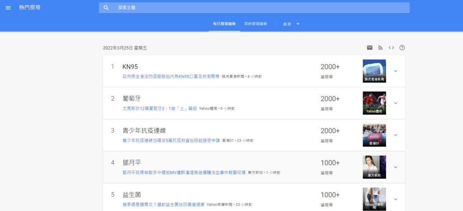Expand the 青少年抗疫連線 trend row
Image resolution: width=463 pixels, height=211 pixels.
pyautogui.click(x=396, y=135)
